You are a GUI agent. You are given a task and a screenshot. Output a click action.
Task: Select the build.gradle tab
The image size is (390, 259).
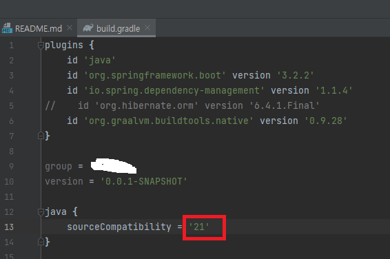click(x=116, y=28)
